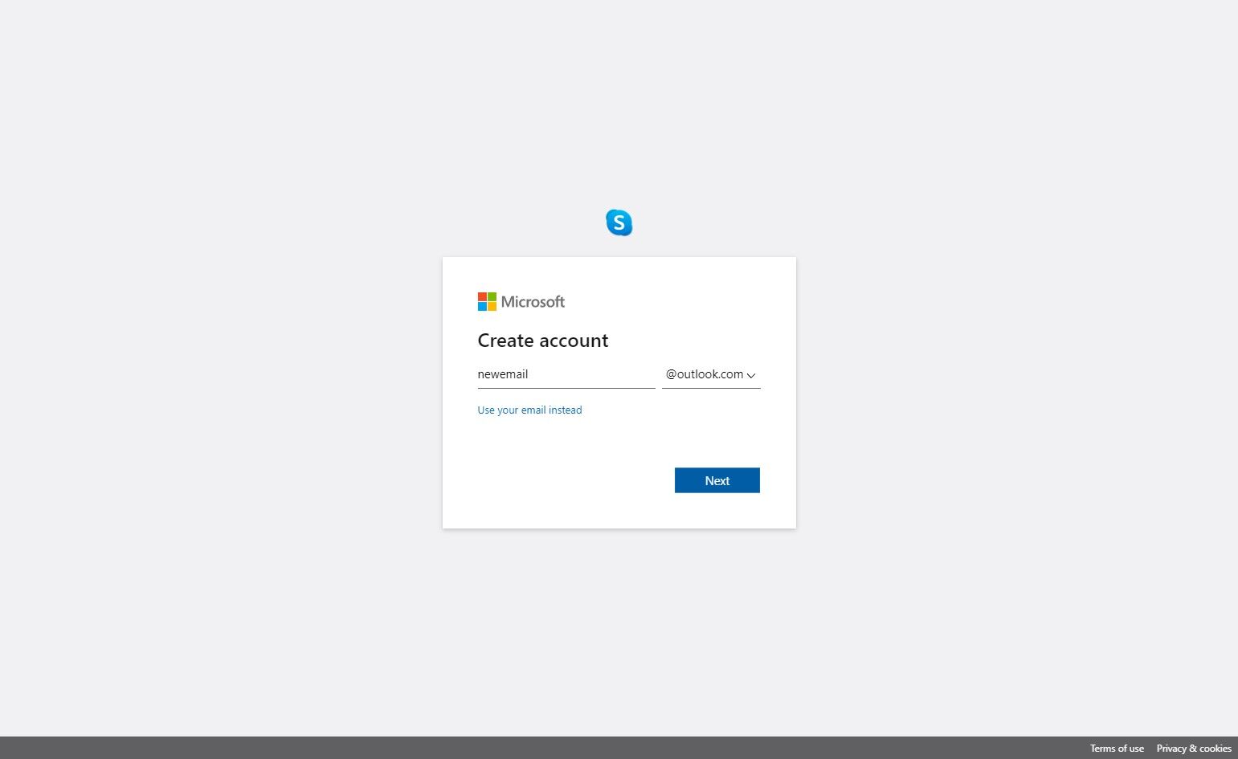Open the Terms of use link
Image resolution: width=1238 pixels, height=759 pixels.
1117,749
